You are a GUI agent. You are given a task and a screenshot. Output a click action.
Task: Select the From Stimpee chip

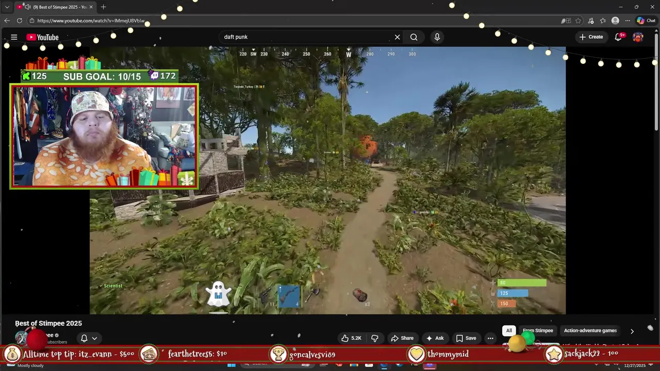(x=538, y=331)
